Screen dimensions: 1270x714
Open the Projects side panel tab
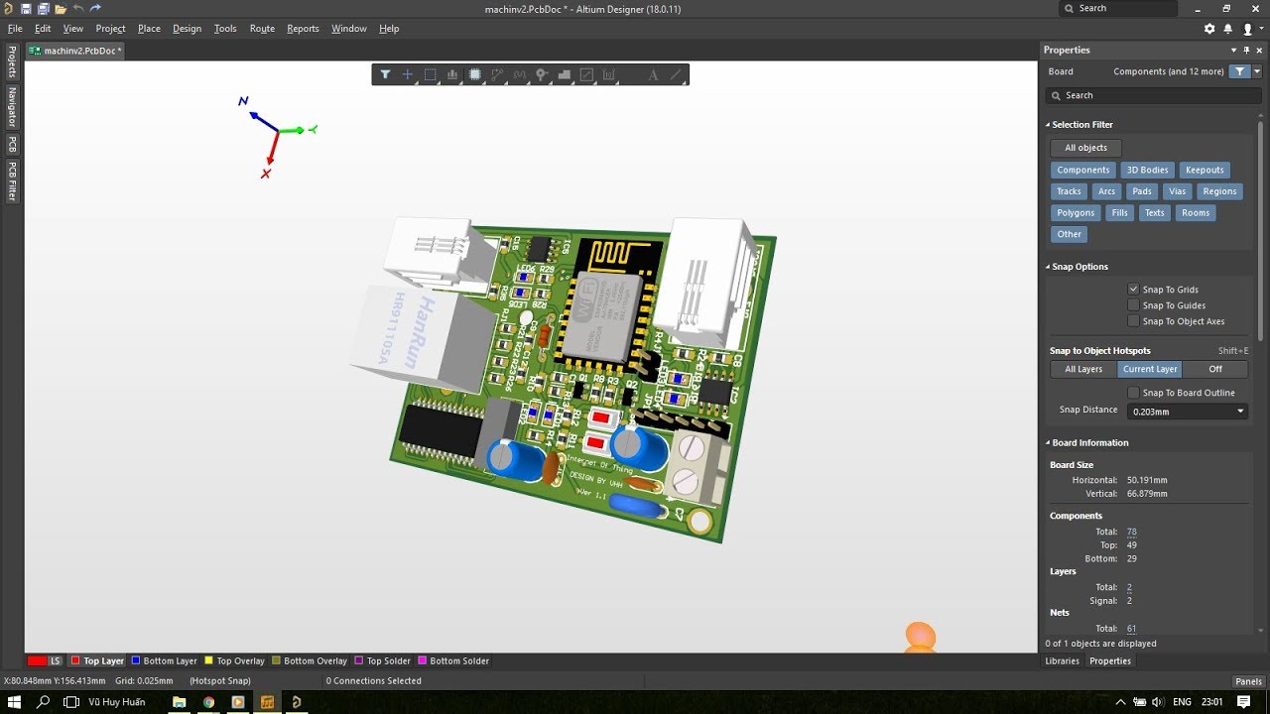point(12,60)
